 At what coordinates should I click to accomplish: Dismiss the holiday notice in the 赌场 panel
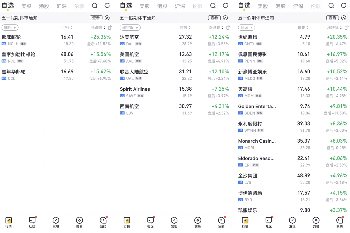click(x=344, y=18)
